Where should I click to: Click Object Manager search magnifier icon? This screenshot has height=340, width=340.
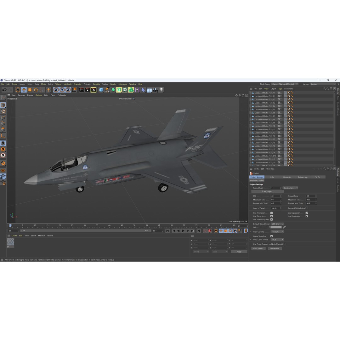(324, 88)
